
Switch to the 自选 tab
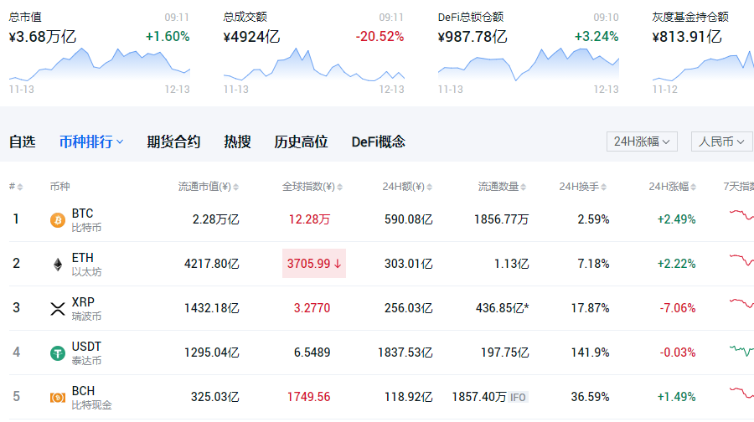23,142
